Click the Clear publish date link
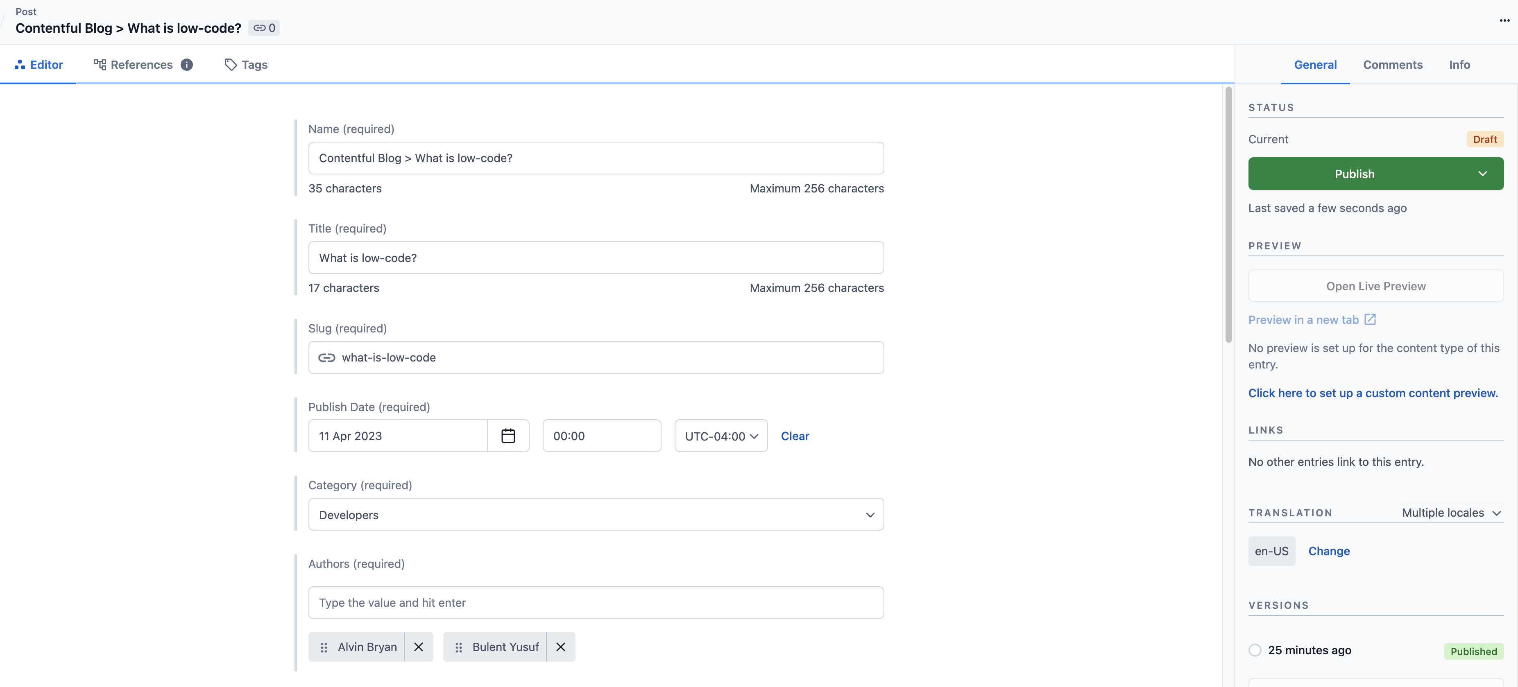 click(794, 436)
